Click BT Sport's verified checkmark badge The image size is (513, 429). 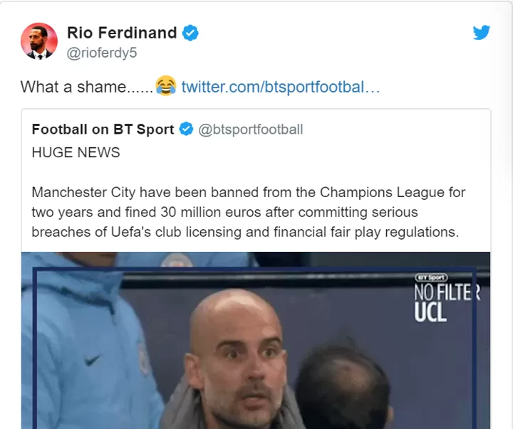coord(186,129)
